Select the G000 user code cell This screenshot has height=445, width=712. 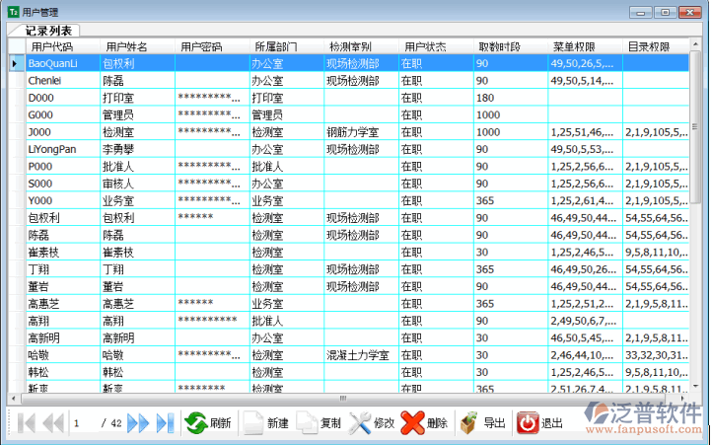tap(63, 115)
